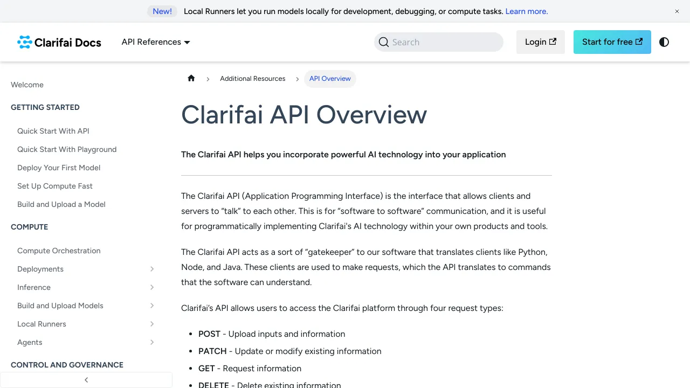Screen dimensions: 690x388
Task: Expand the Deployments sidebar section
Action: 152,269
